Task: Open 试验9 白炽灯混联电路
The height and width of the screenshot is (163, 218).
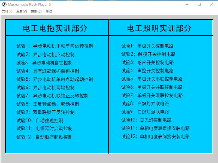Action: [145, 112]
